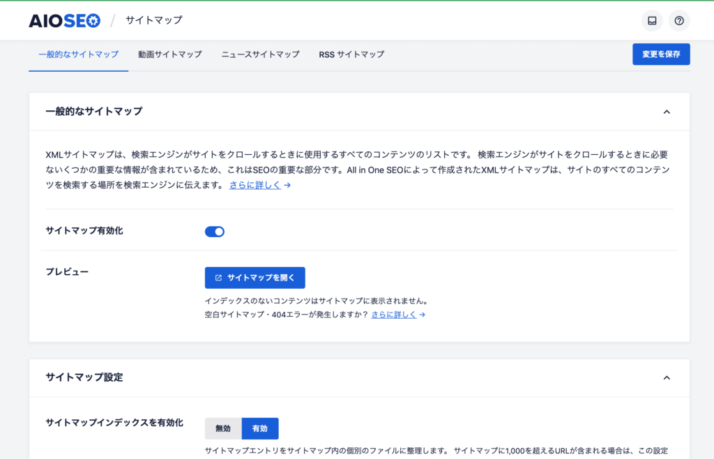Image resolution: width=714 pixels, height=459 pixels.
Task: Save changes with 変更を保存 button
Action: pos(661,54)
